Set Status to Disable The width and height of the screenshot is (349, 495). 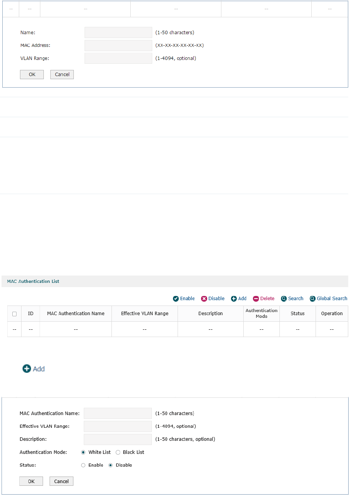(111, 465)
